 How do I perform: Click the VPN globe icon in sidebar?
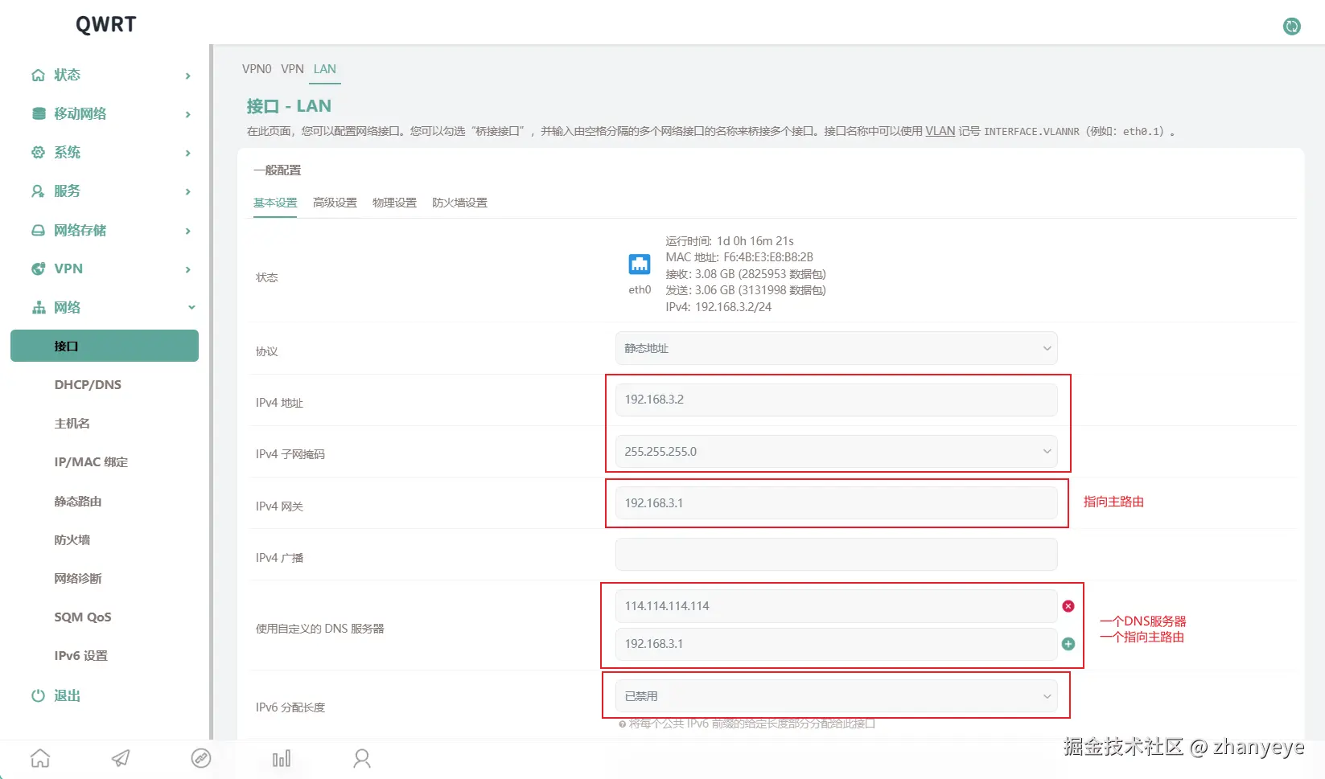point(38,269)
